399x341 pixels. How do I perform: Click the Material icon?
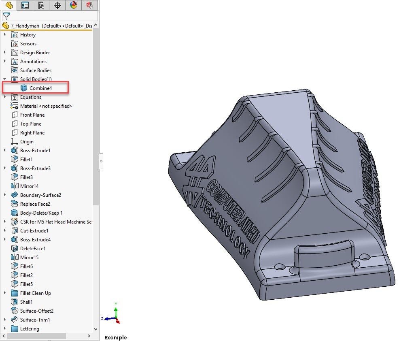click(x=14, y=106)
